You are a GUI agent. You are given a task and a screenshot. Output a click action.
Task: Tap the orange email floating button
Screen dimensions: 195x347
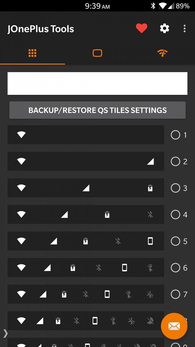pos(174,326)
